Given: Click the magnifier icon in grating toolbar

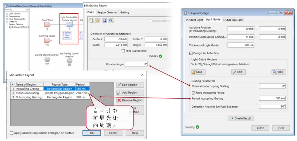Looking at the screenshot, I should (111, 21).
